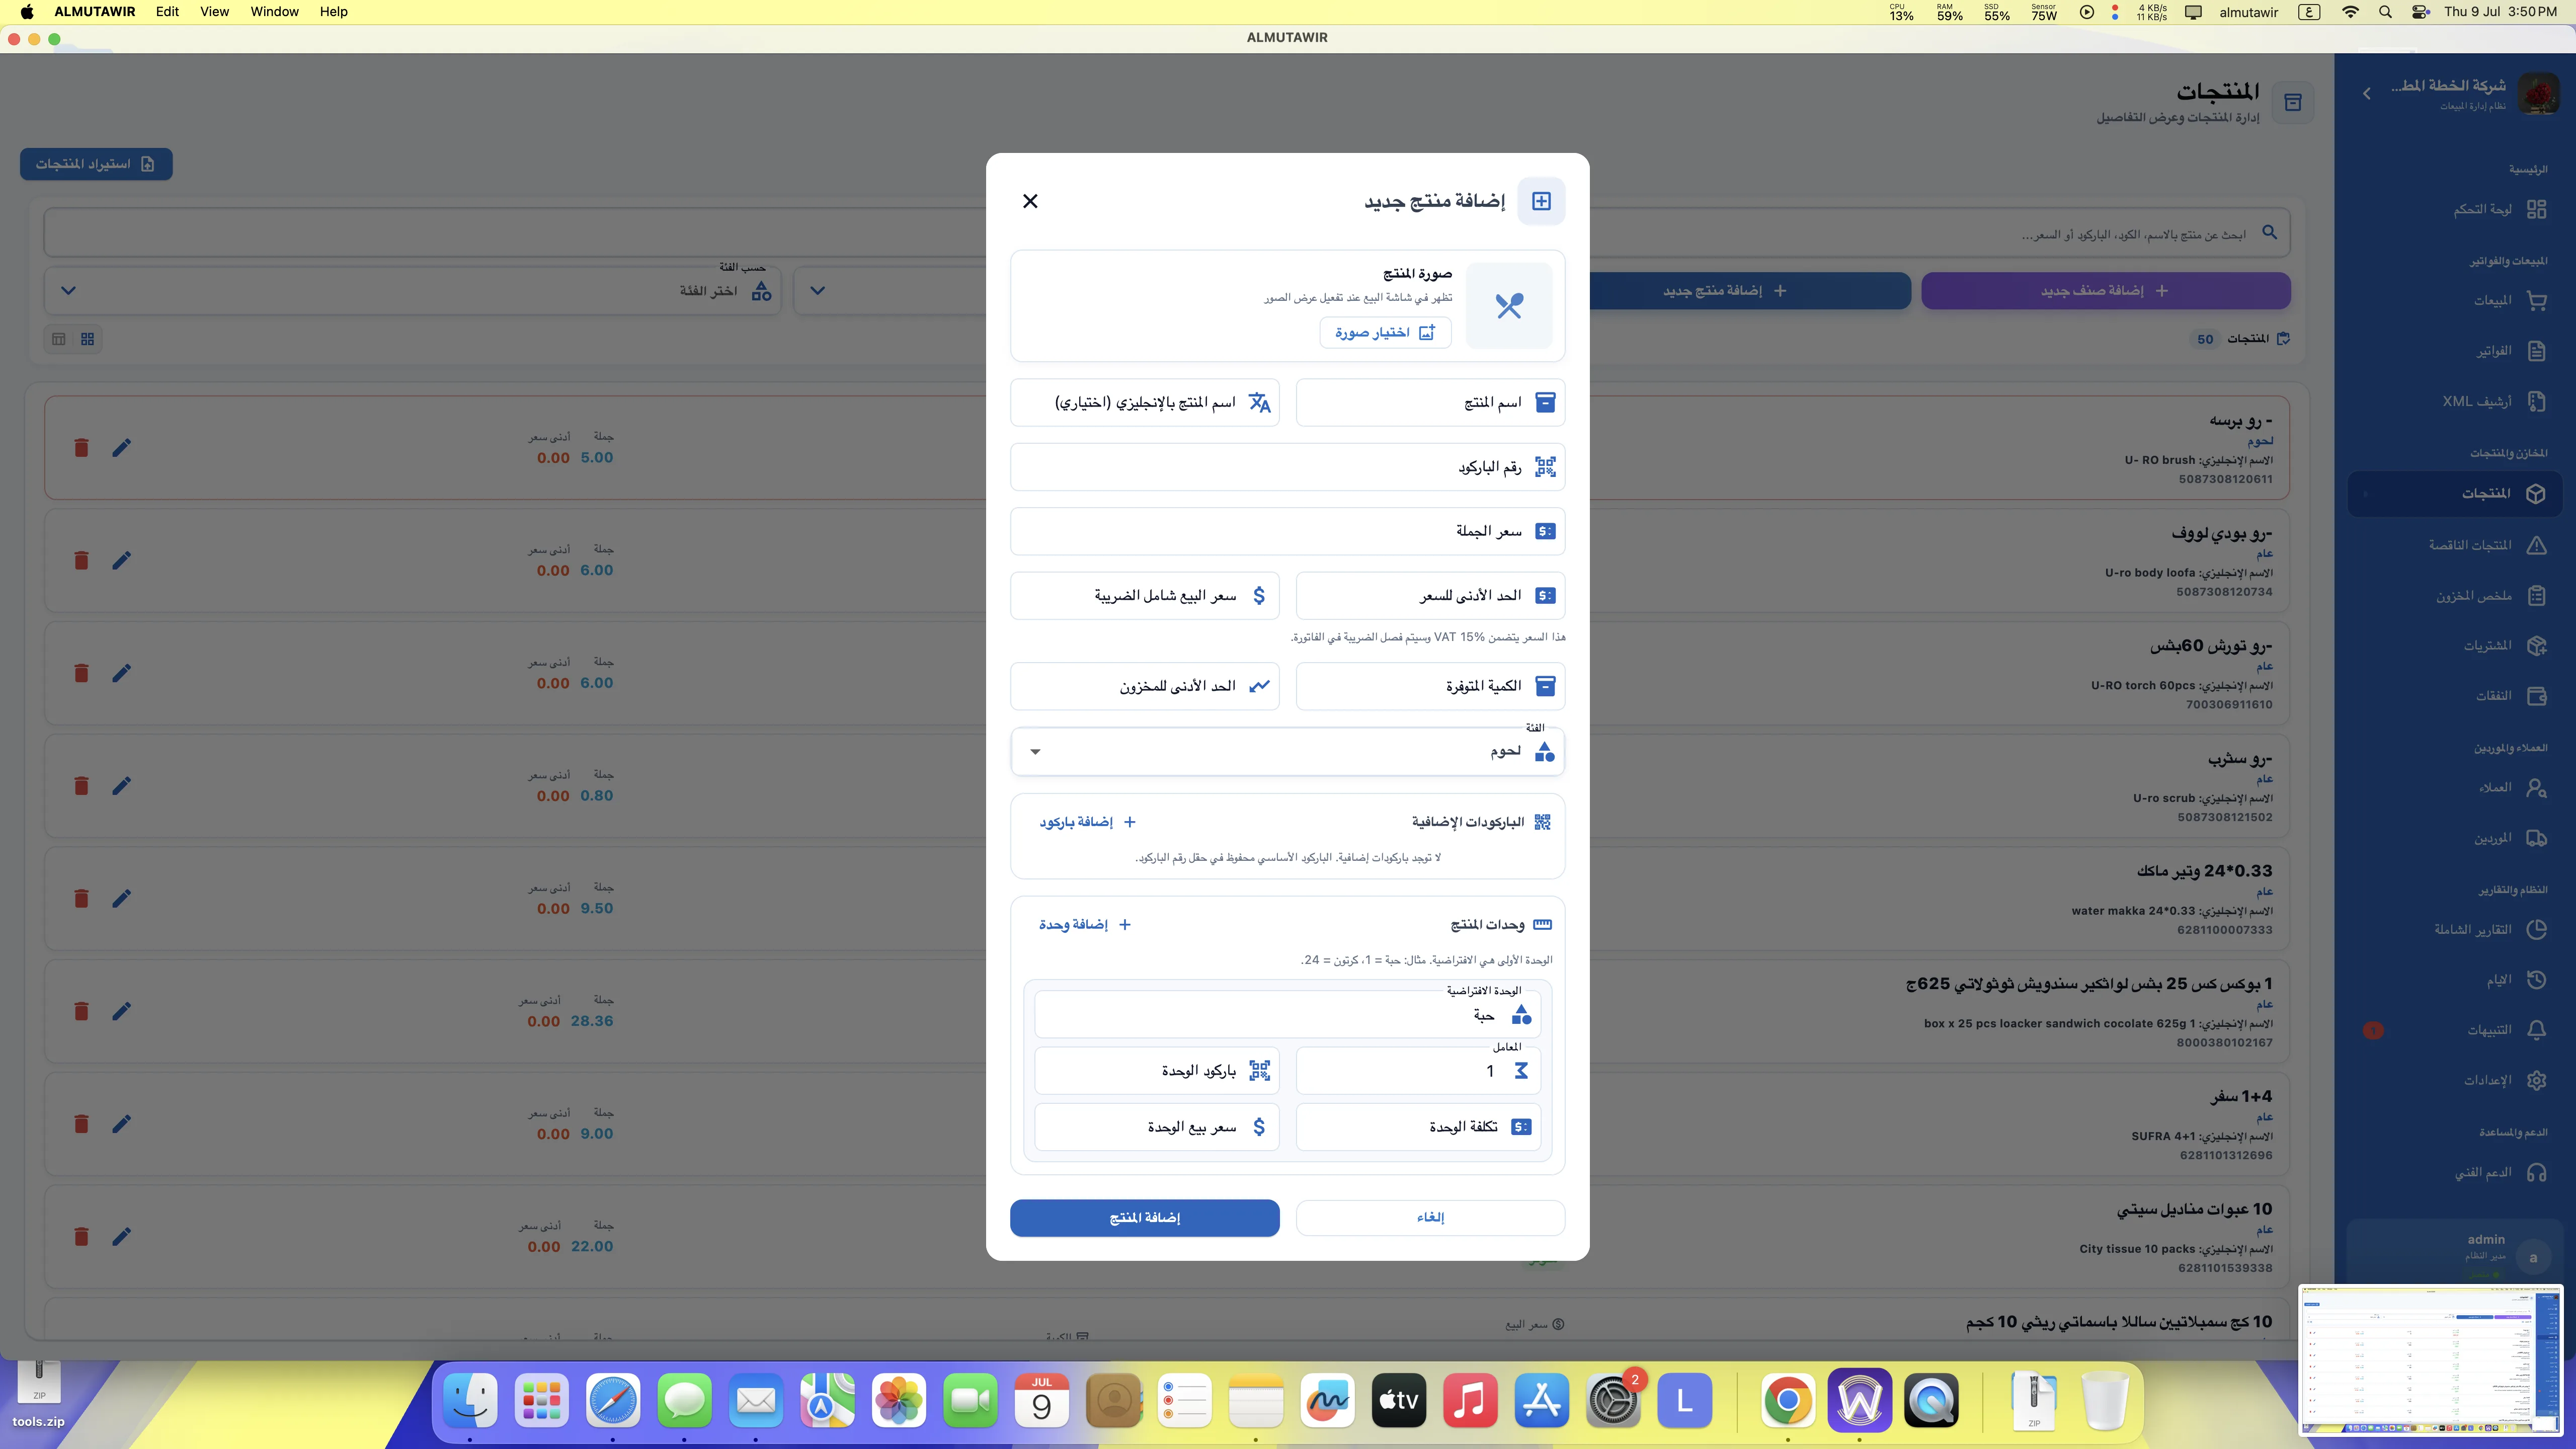Image resolution: width=2576 pixels, height=1449 pixels.
Task: Open the Window menu in menu bar
Action: click(274, 12)
